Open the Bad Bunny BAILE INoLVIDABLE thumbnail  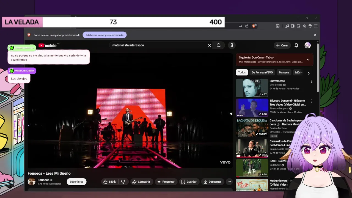pos(252,168)
